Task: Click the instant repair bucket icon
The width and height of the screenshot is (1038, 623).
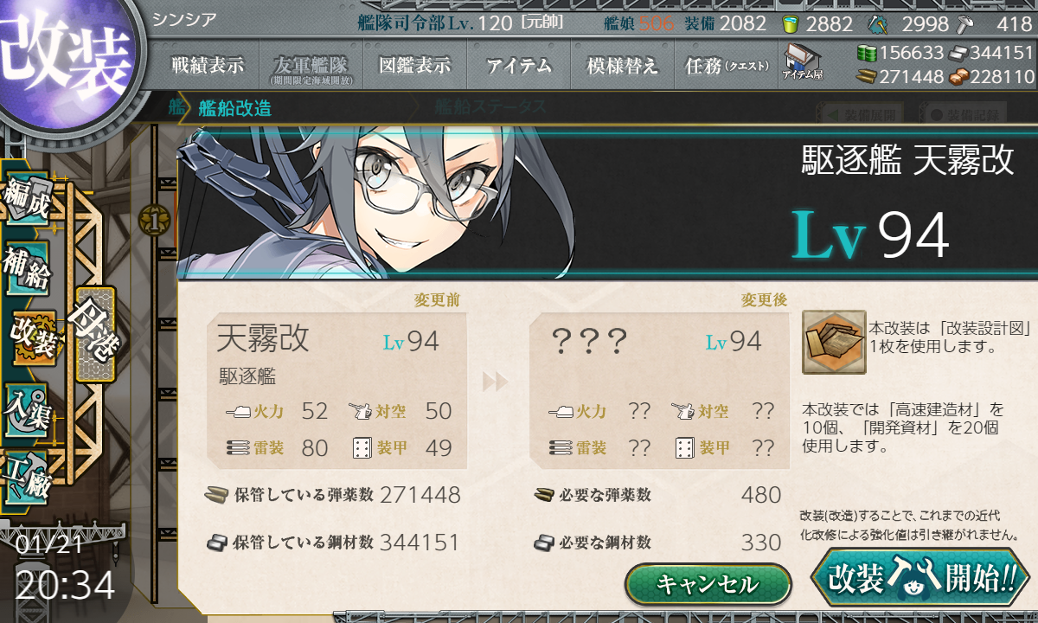Action: pyautogui.click(x=790, y=23)
